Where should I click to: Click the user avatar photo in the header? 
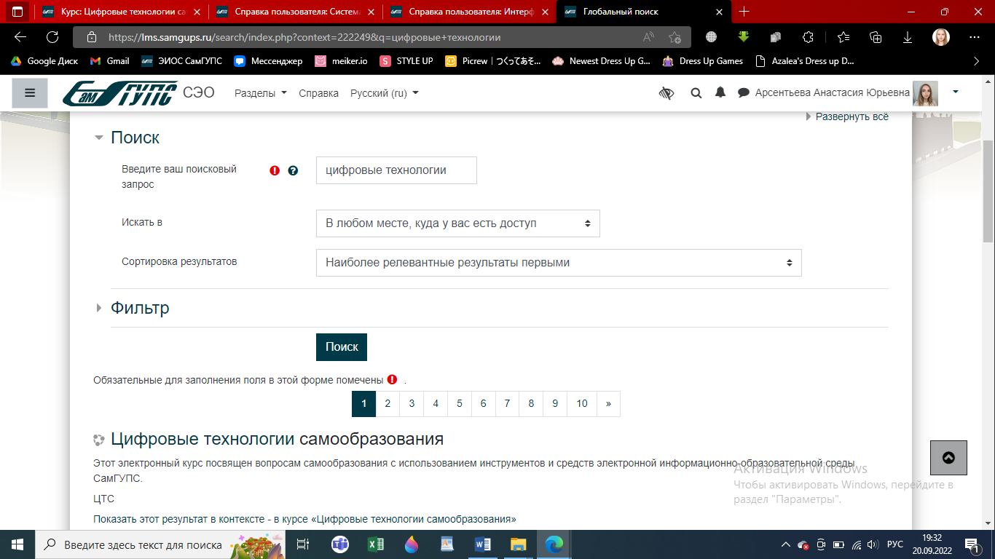click(x=925, y=93)
